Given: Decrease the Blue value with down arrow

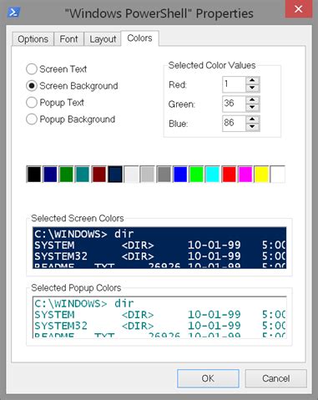Looking at the screenshot, I should (253, 127).
